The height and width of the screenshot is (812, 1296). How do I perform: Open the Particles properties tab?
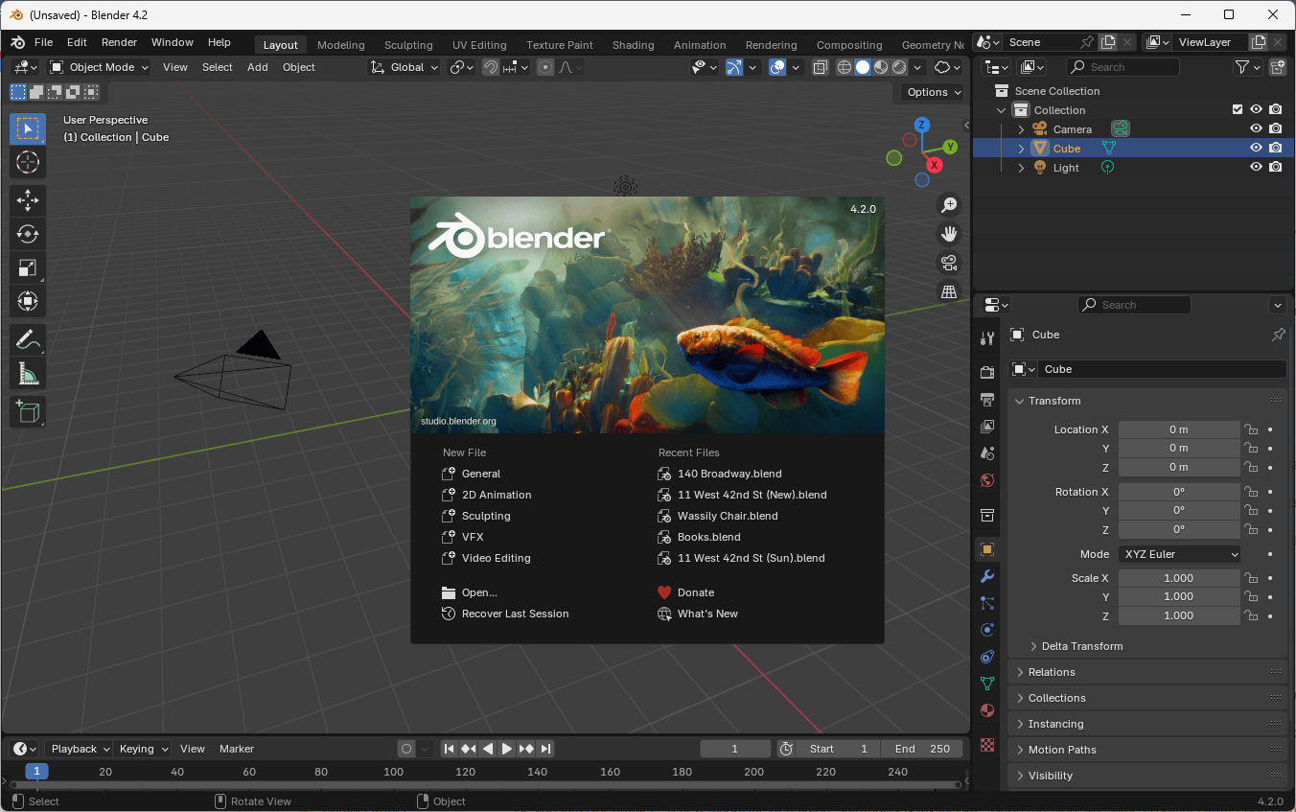pyautogui.click(x=987, y=603)
